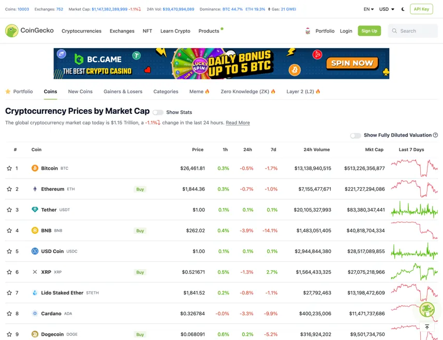Turn on Show Fully Diluted Valuation switch
This screenshot has width=443, height=340.
(x=356, y=136)
